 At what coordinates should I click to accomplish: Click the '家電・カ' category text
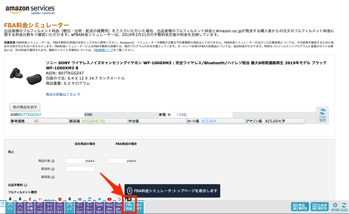pyautogui.click(x=165, y=115)
